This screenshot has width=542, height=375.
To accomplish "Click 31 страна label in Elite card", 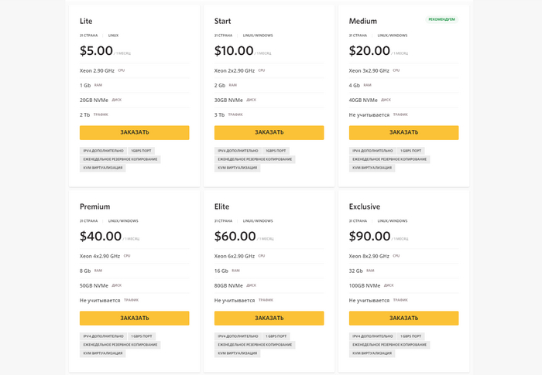I will pyautogui.click(x=223, y=221).
